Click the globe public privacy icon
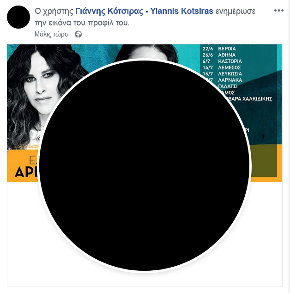The image size is (290, 293). click(x=78, y=34)
